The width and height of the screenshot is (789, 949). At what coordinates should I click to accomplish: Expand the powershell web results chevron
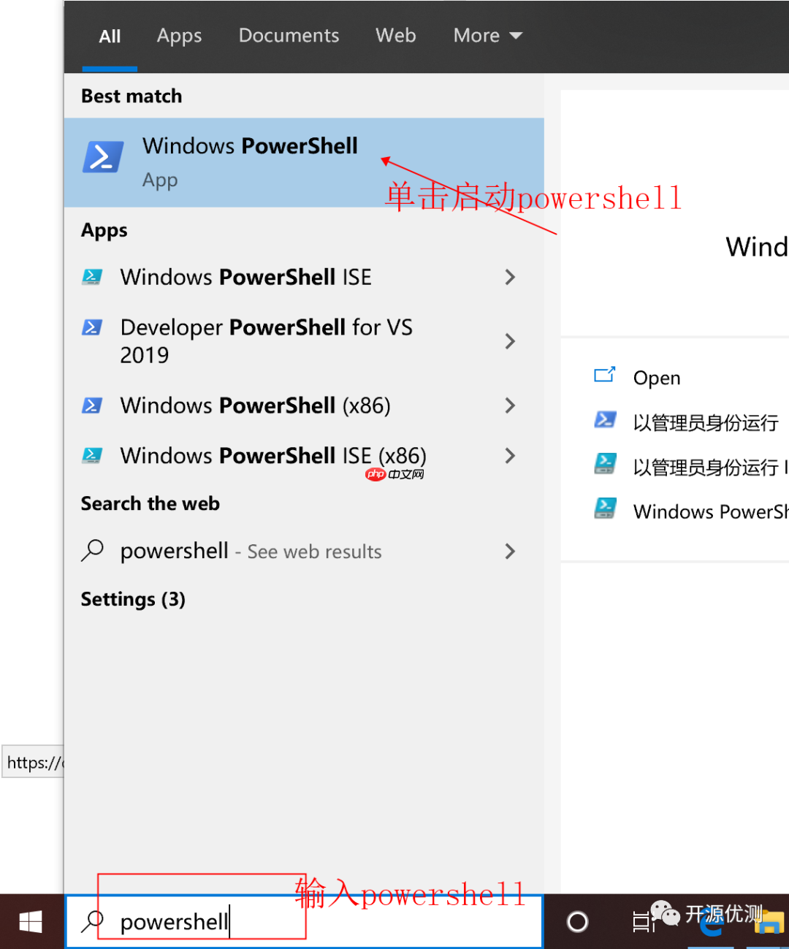(510, 552)
